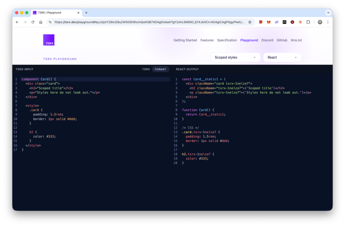345x227 pixels.
Task: Open the red book extension icon
Action: click(261, 22)
